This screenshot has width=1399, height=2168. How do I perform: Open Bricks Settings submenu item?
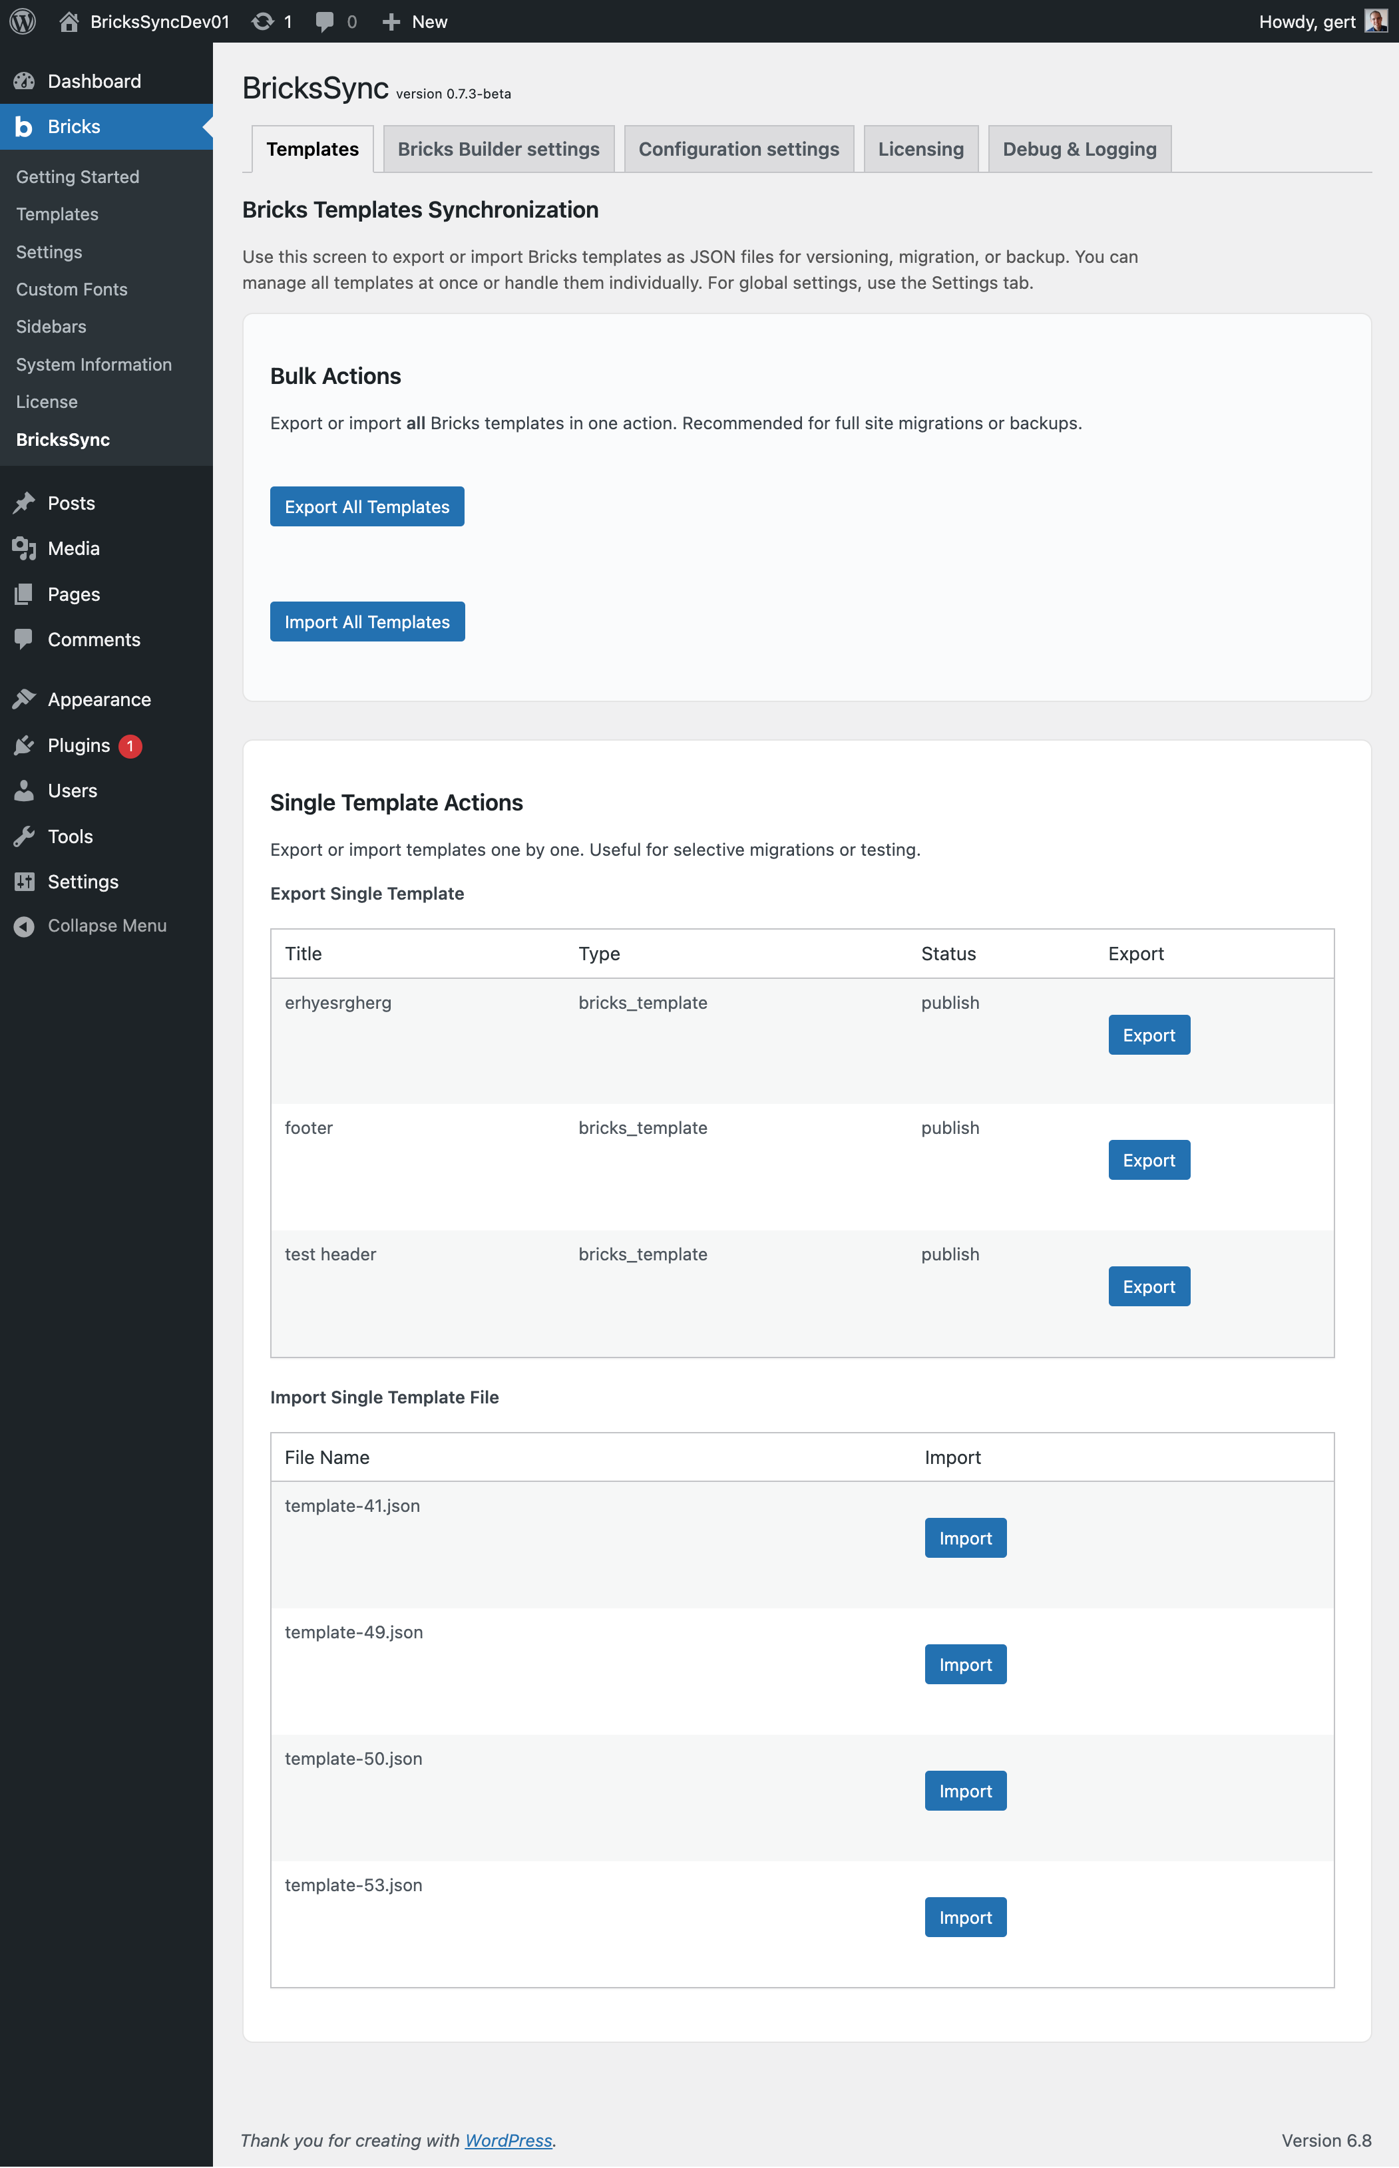coord(48,252)
